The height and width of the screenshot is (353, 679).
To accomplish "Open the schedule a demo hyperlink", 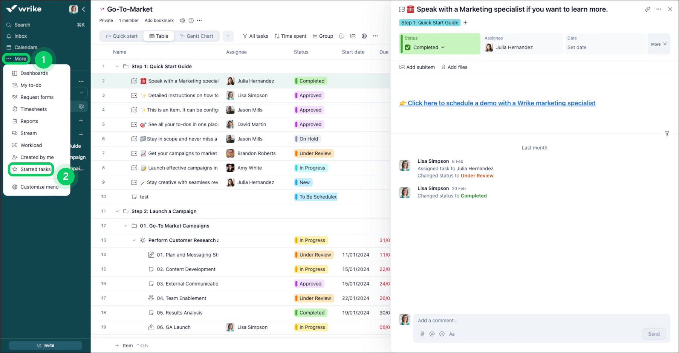I will pos(501,103).
